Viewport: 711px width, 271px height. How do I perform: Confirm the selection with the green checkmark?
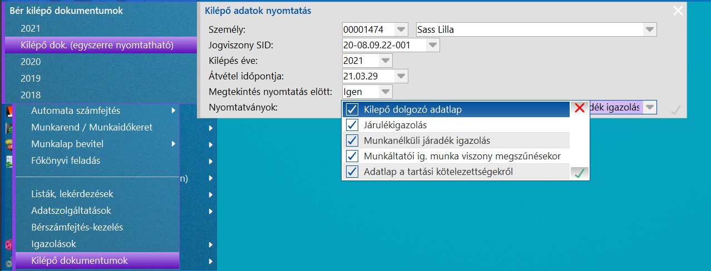click(579, 173)
